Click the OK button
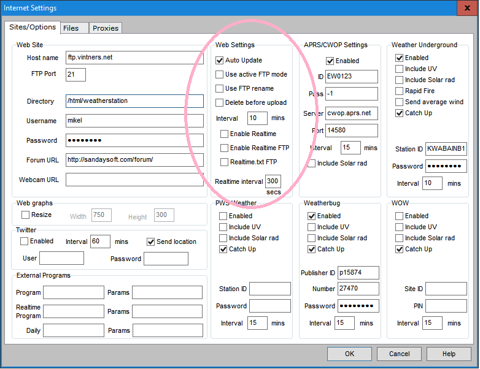The image size is (480, 369). pos(349,354)
